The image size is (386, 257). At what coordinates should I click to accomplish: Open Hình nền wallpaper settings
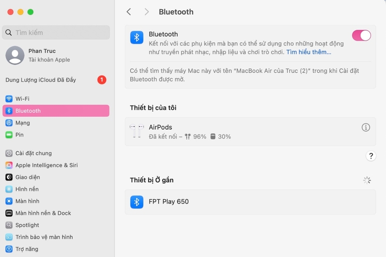pyautogui.click(x=56, y=189)
